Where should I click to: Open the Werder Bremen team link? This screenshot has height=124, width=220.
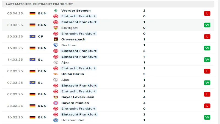76,10
